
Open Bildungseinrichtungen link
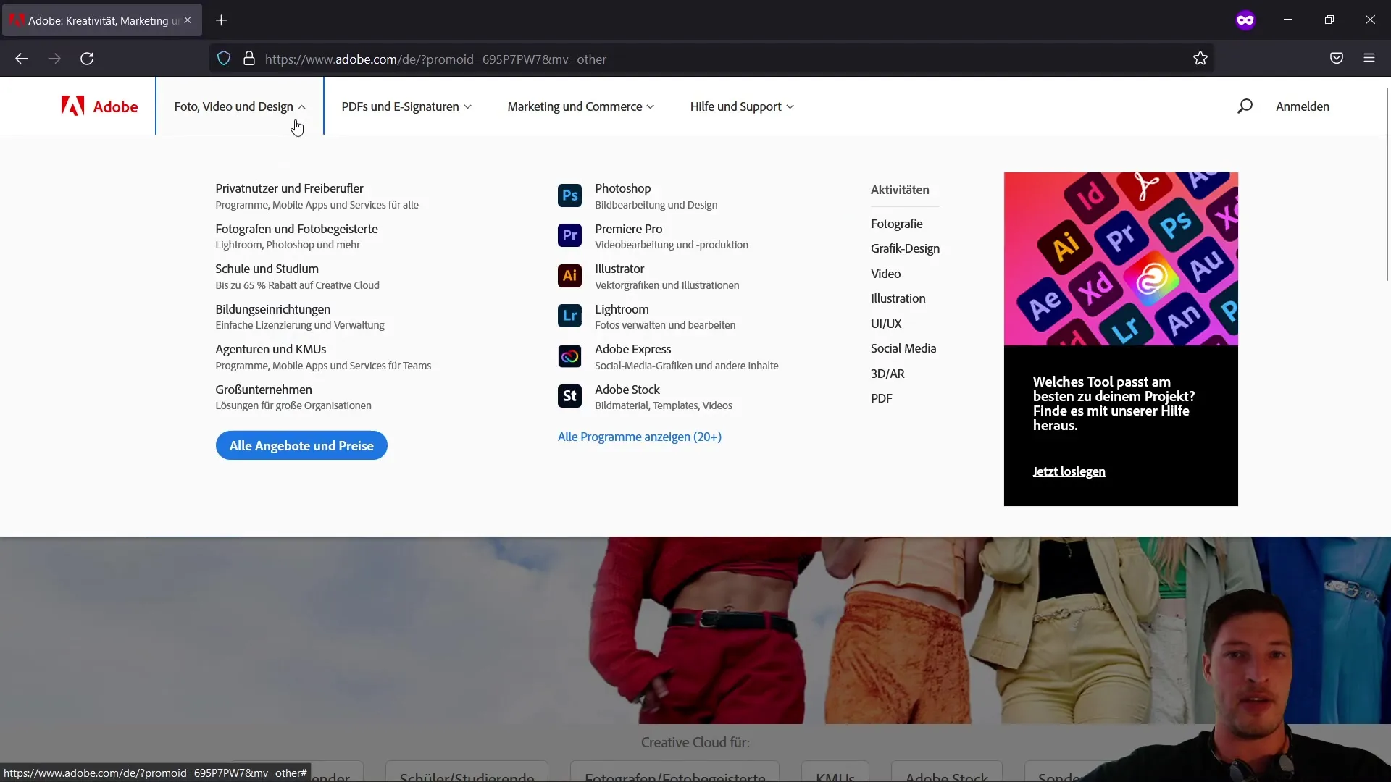(272, 309)
